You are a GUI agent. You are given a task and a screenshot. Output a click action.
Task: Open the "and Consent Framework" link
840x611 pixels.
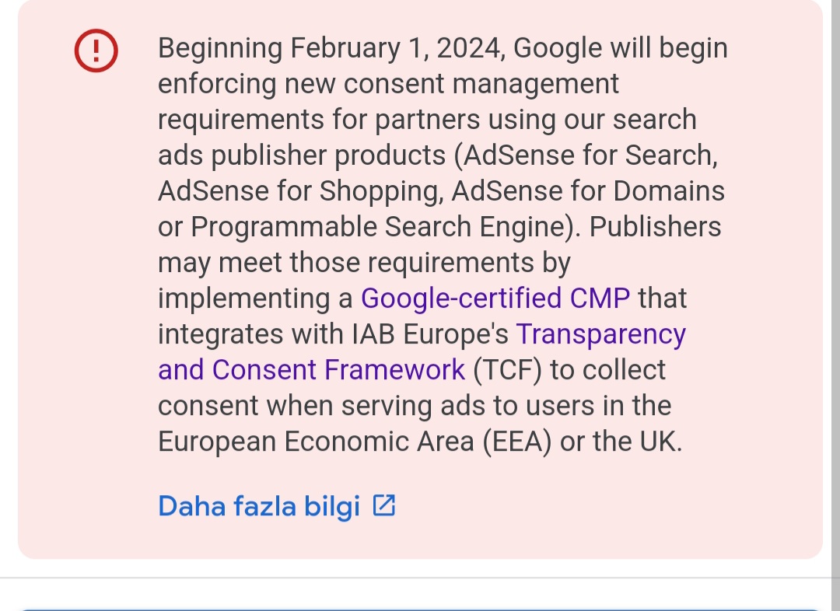click(311, 370)
